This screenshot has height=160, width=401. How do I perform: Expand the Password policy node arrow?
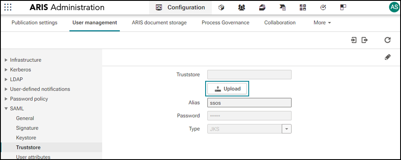coord(6,99)
